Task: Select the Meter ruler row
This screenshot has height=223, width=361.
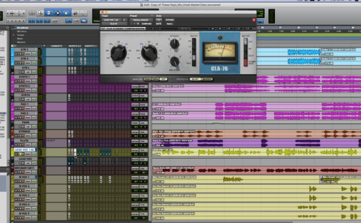Action: 20,38
